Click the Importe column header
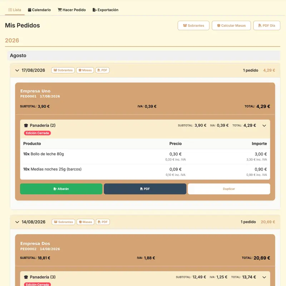Image resolution: width=286 pixels, height=286 pixels. click(259, 144)
